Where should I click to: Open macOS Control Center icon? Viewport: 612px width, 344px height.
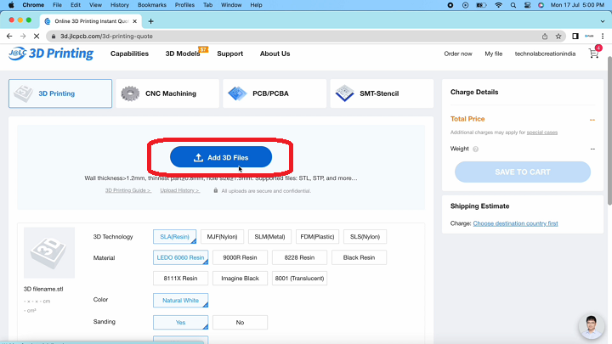(527, 5)
